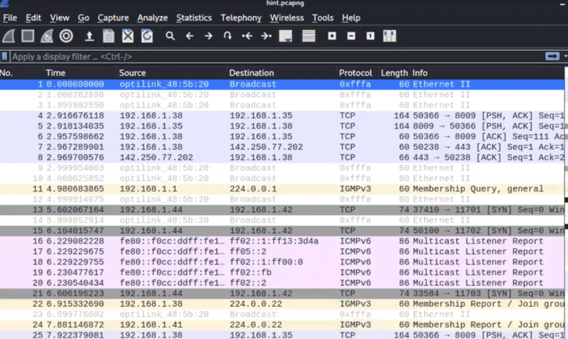Zoom out packet text icon
Image resolution: width=568 pixels, height=339 pixels.
[351, 36]
